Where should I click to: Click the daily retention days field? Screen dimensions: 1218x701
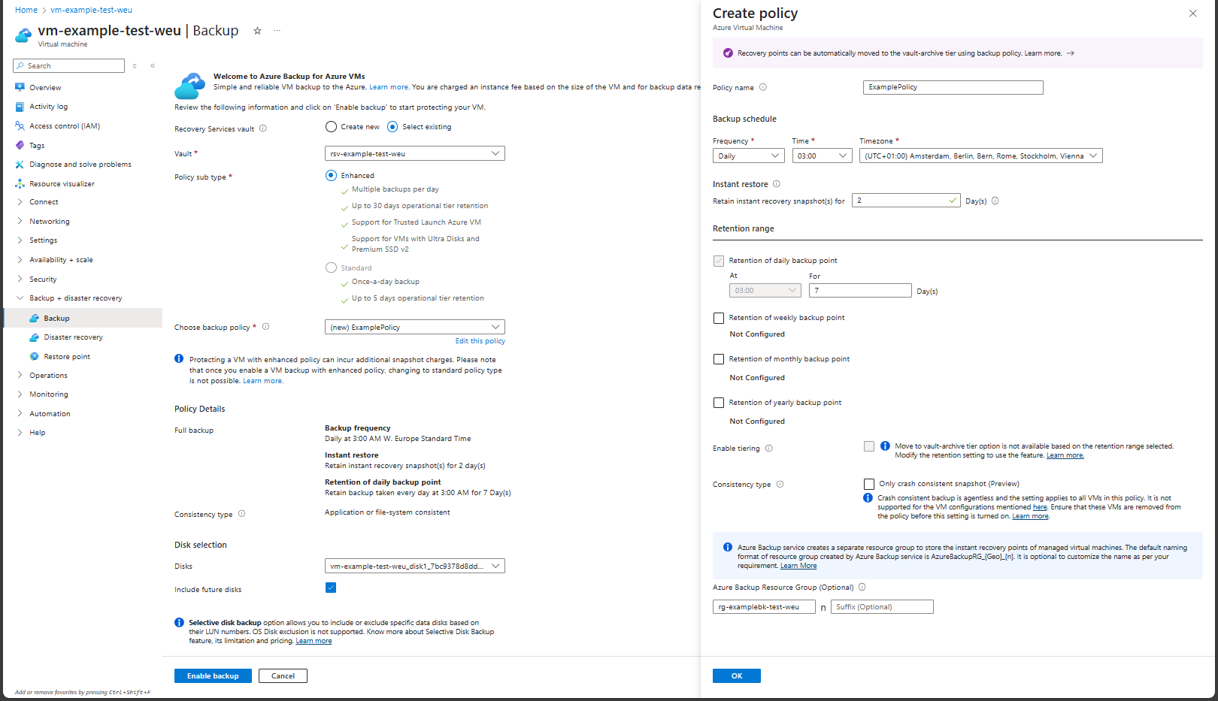tap(860, 290)
